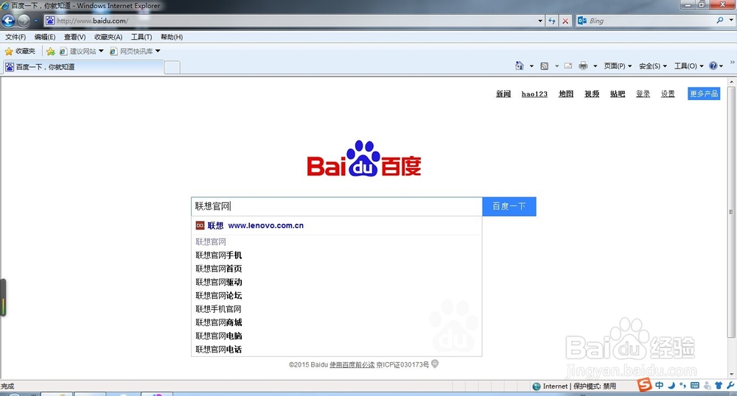The width and height of the screenshot is (737, 396).
Task: Open the 工具(O) tools command menu
Action: pos(688,66)
